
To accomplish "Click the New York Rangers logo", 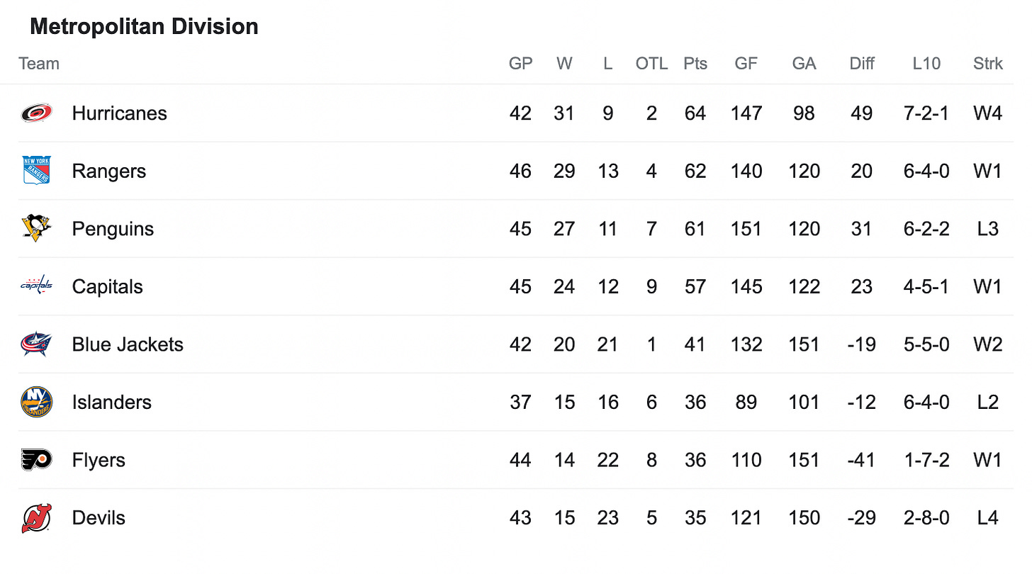I will (36, 171).
